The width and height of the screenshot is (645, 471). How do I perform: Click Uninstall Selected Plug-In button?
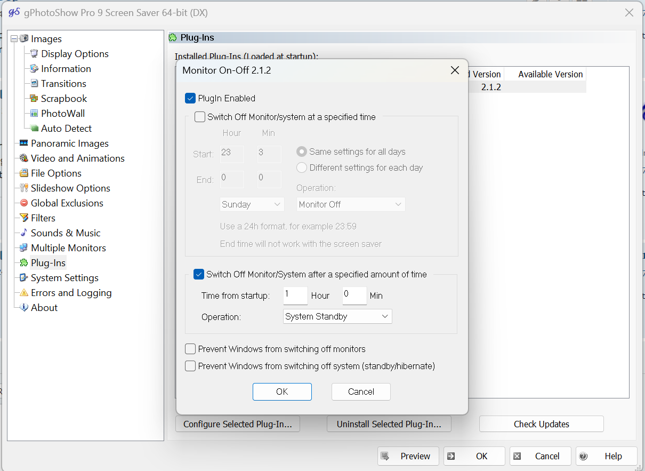pyautogui.click(x=389, y=424)
